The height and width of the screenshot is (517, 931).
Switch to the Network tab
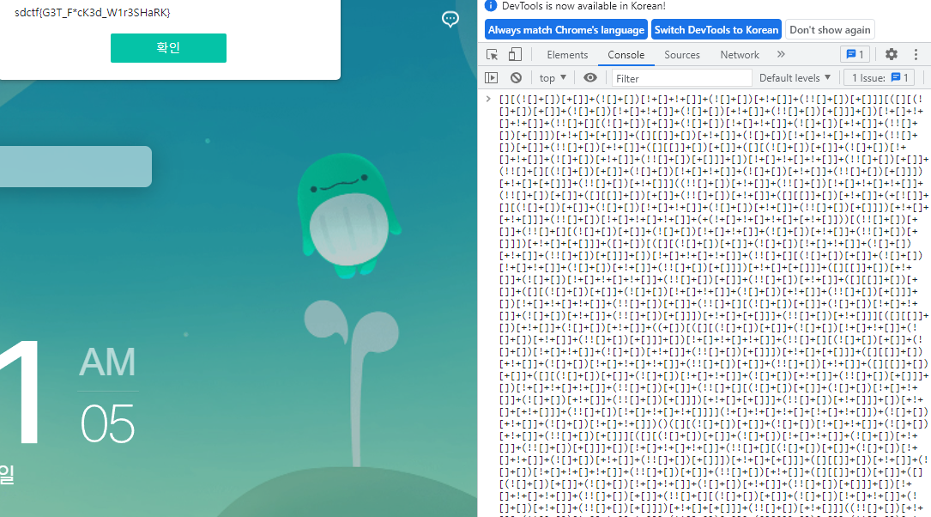[x=739, y=55]
